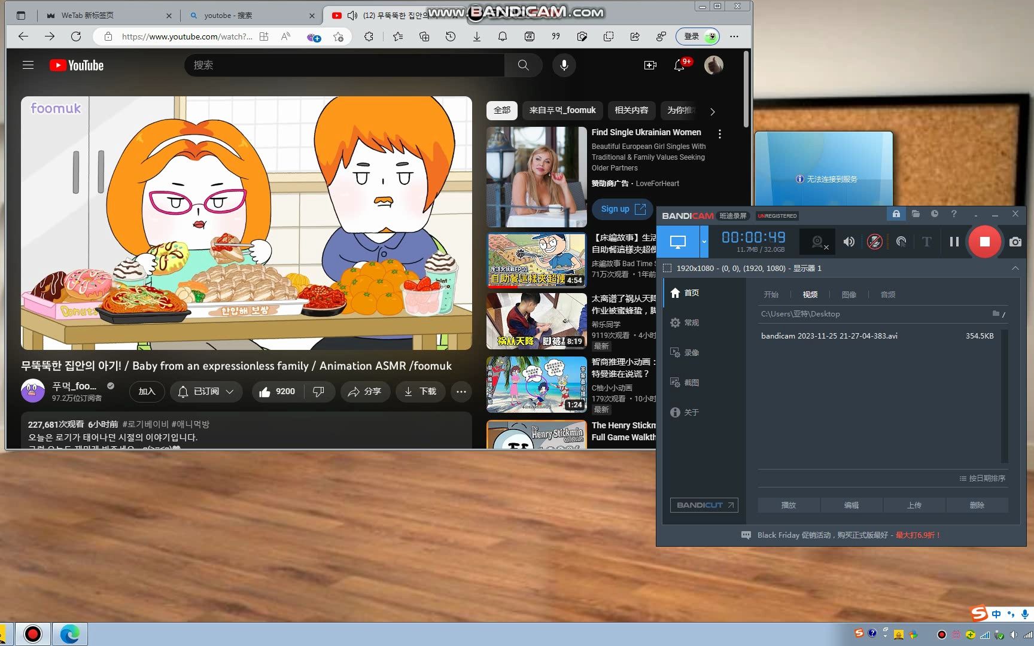1034x646 pixels.
Task: Go to YouTube home via logo
Action: (77, 65)
